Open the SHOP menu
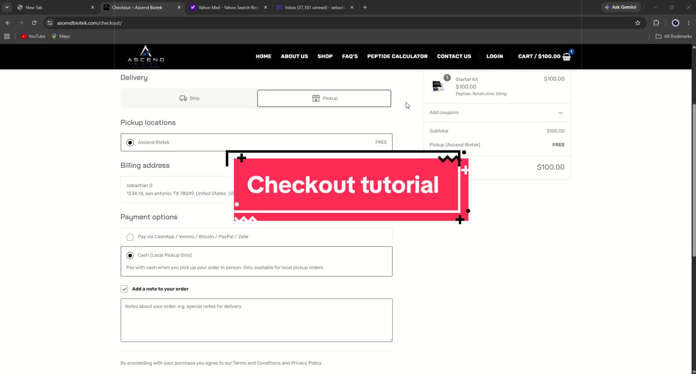 point(325,57)
